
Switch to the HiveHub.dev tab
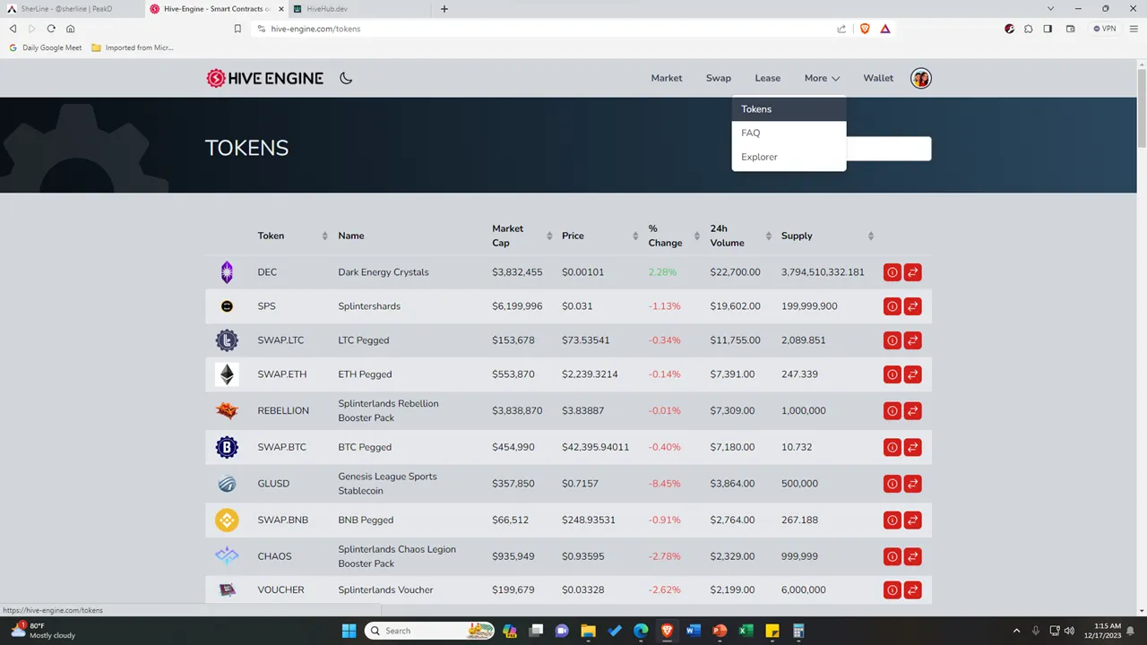360,9
